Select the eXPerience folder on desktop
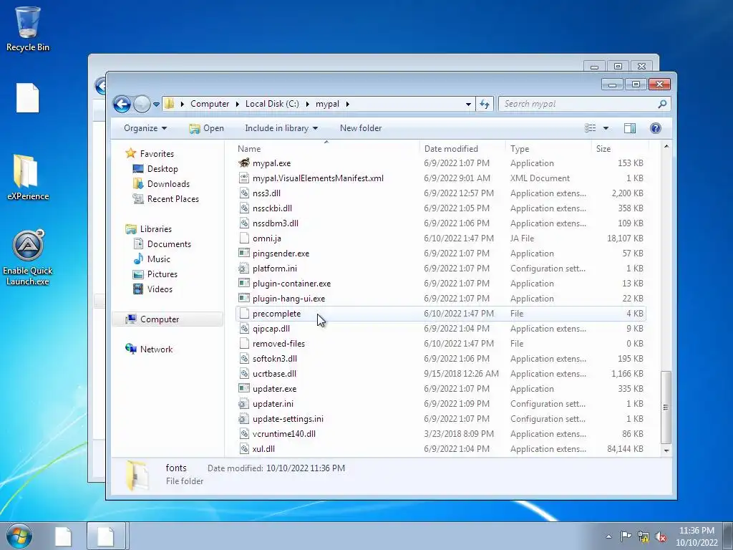This screenshot has width=733, height=550. (28, 178)
